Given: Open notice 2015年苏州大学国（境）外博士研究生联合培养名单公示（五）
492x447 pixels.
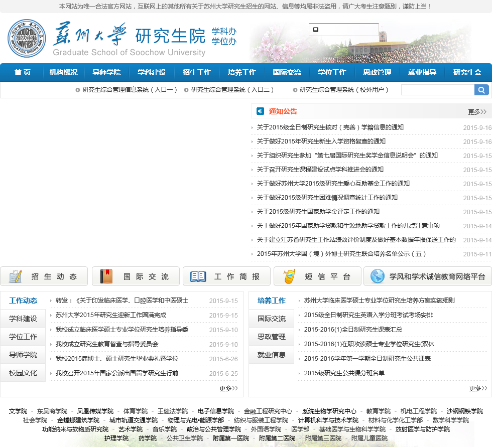Looking at the screenshot, I should pyautogui.click(x=341, y=254).
